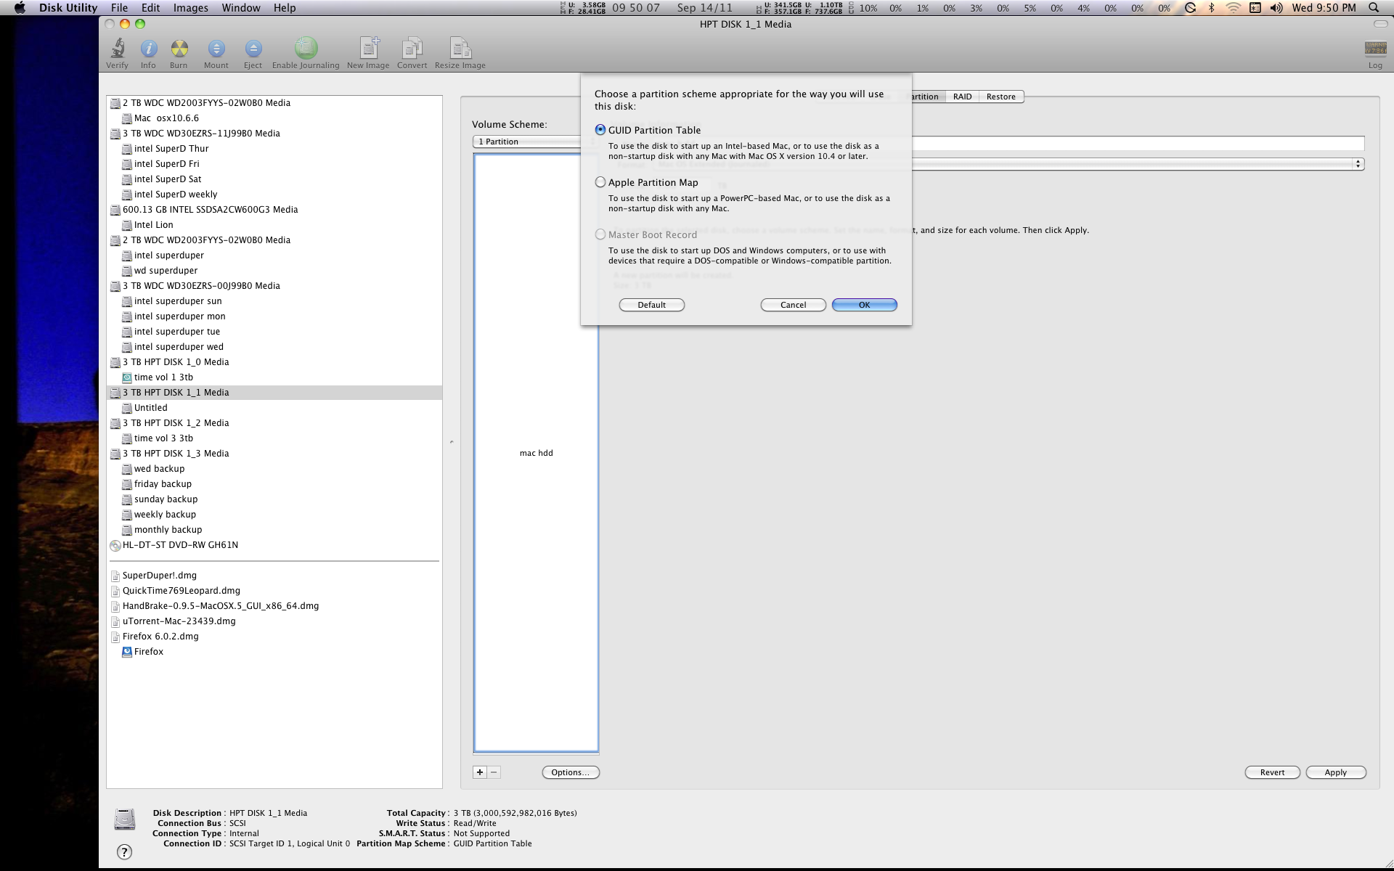Select 3 TB HPT DISK 1_3 Media

pos(175,454)
